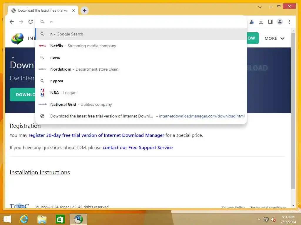Click the Internet Download Manager logo
Viewport: 301px width, 225px height.
17,38
